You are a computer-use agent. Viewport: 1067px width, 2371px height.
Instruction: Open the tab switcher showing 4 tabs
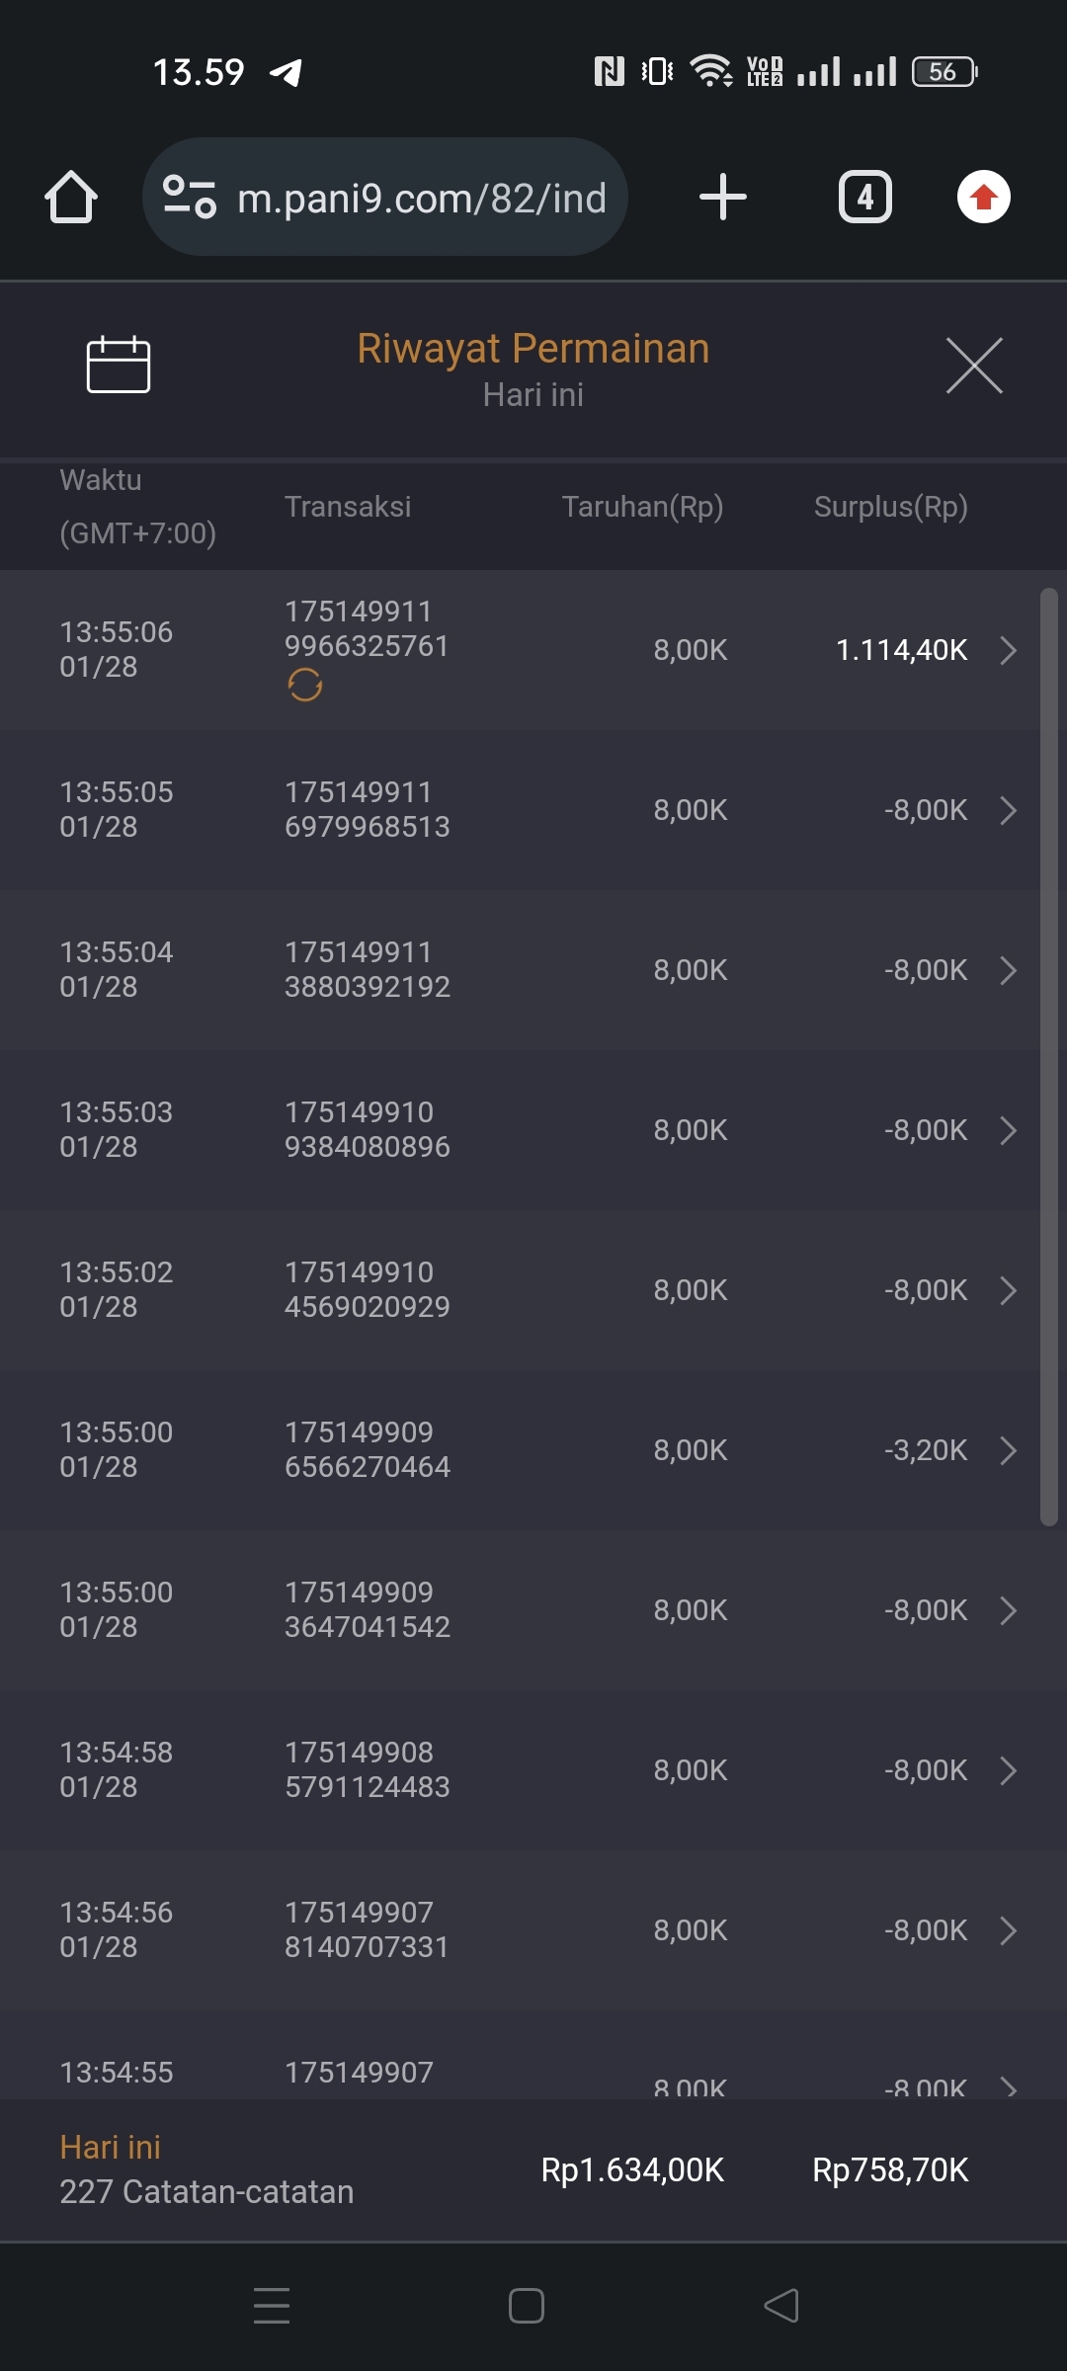(864, 197)
